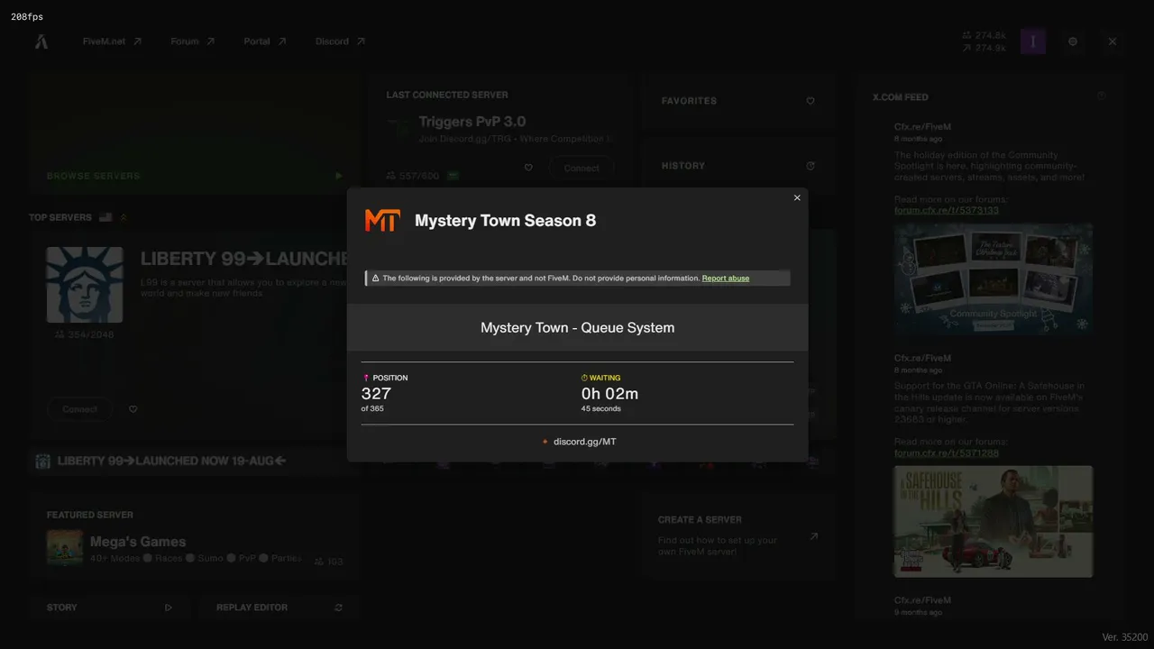Image resolution: width=1154 pixels, height=649 pixels.
Task: Click the Triggers PvP 3.0 server icon
Action: coord(398,128)
